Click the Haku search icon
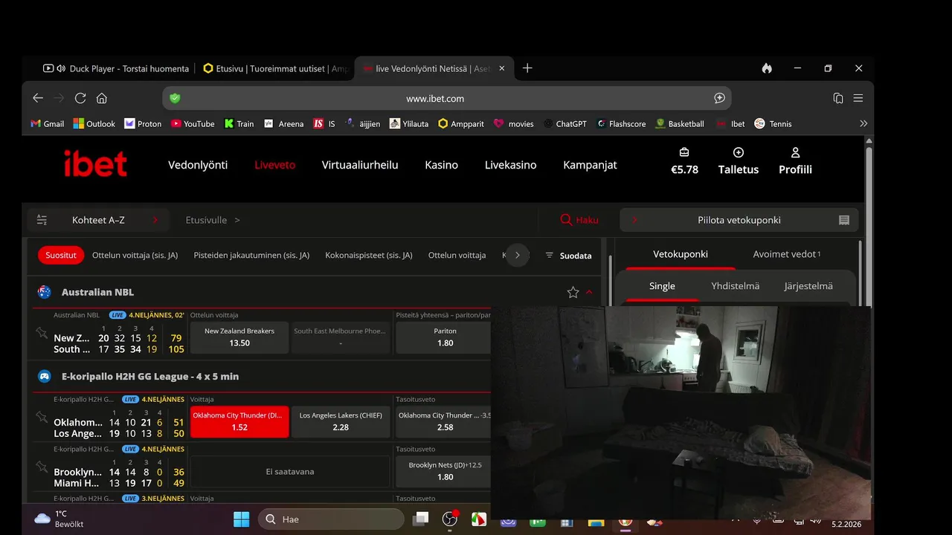Image resolution: width=952 pixels, height=535 pixels. click(x=566, y=220)
